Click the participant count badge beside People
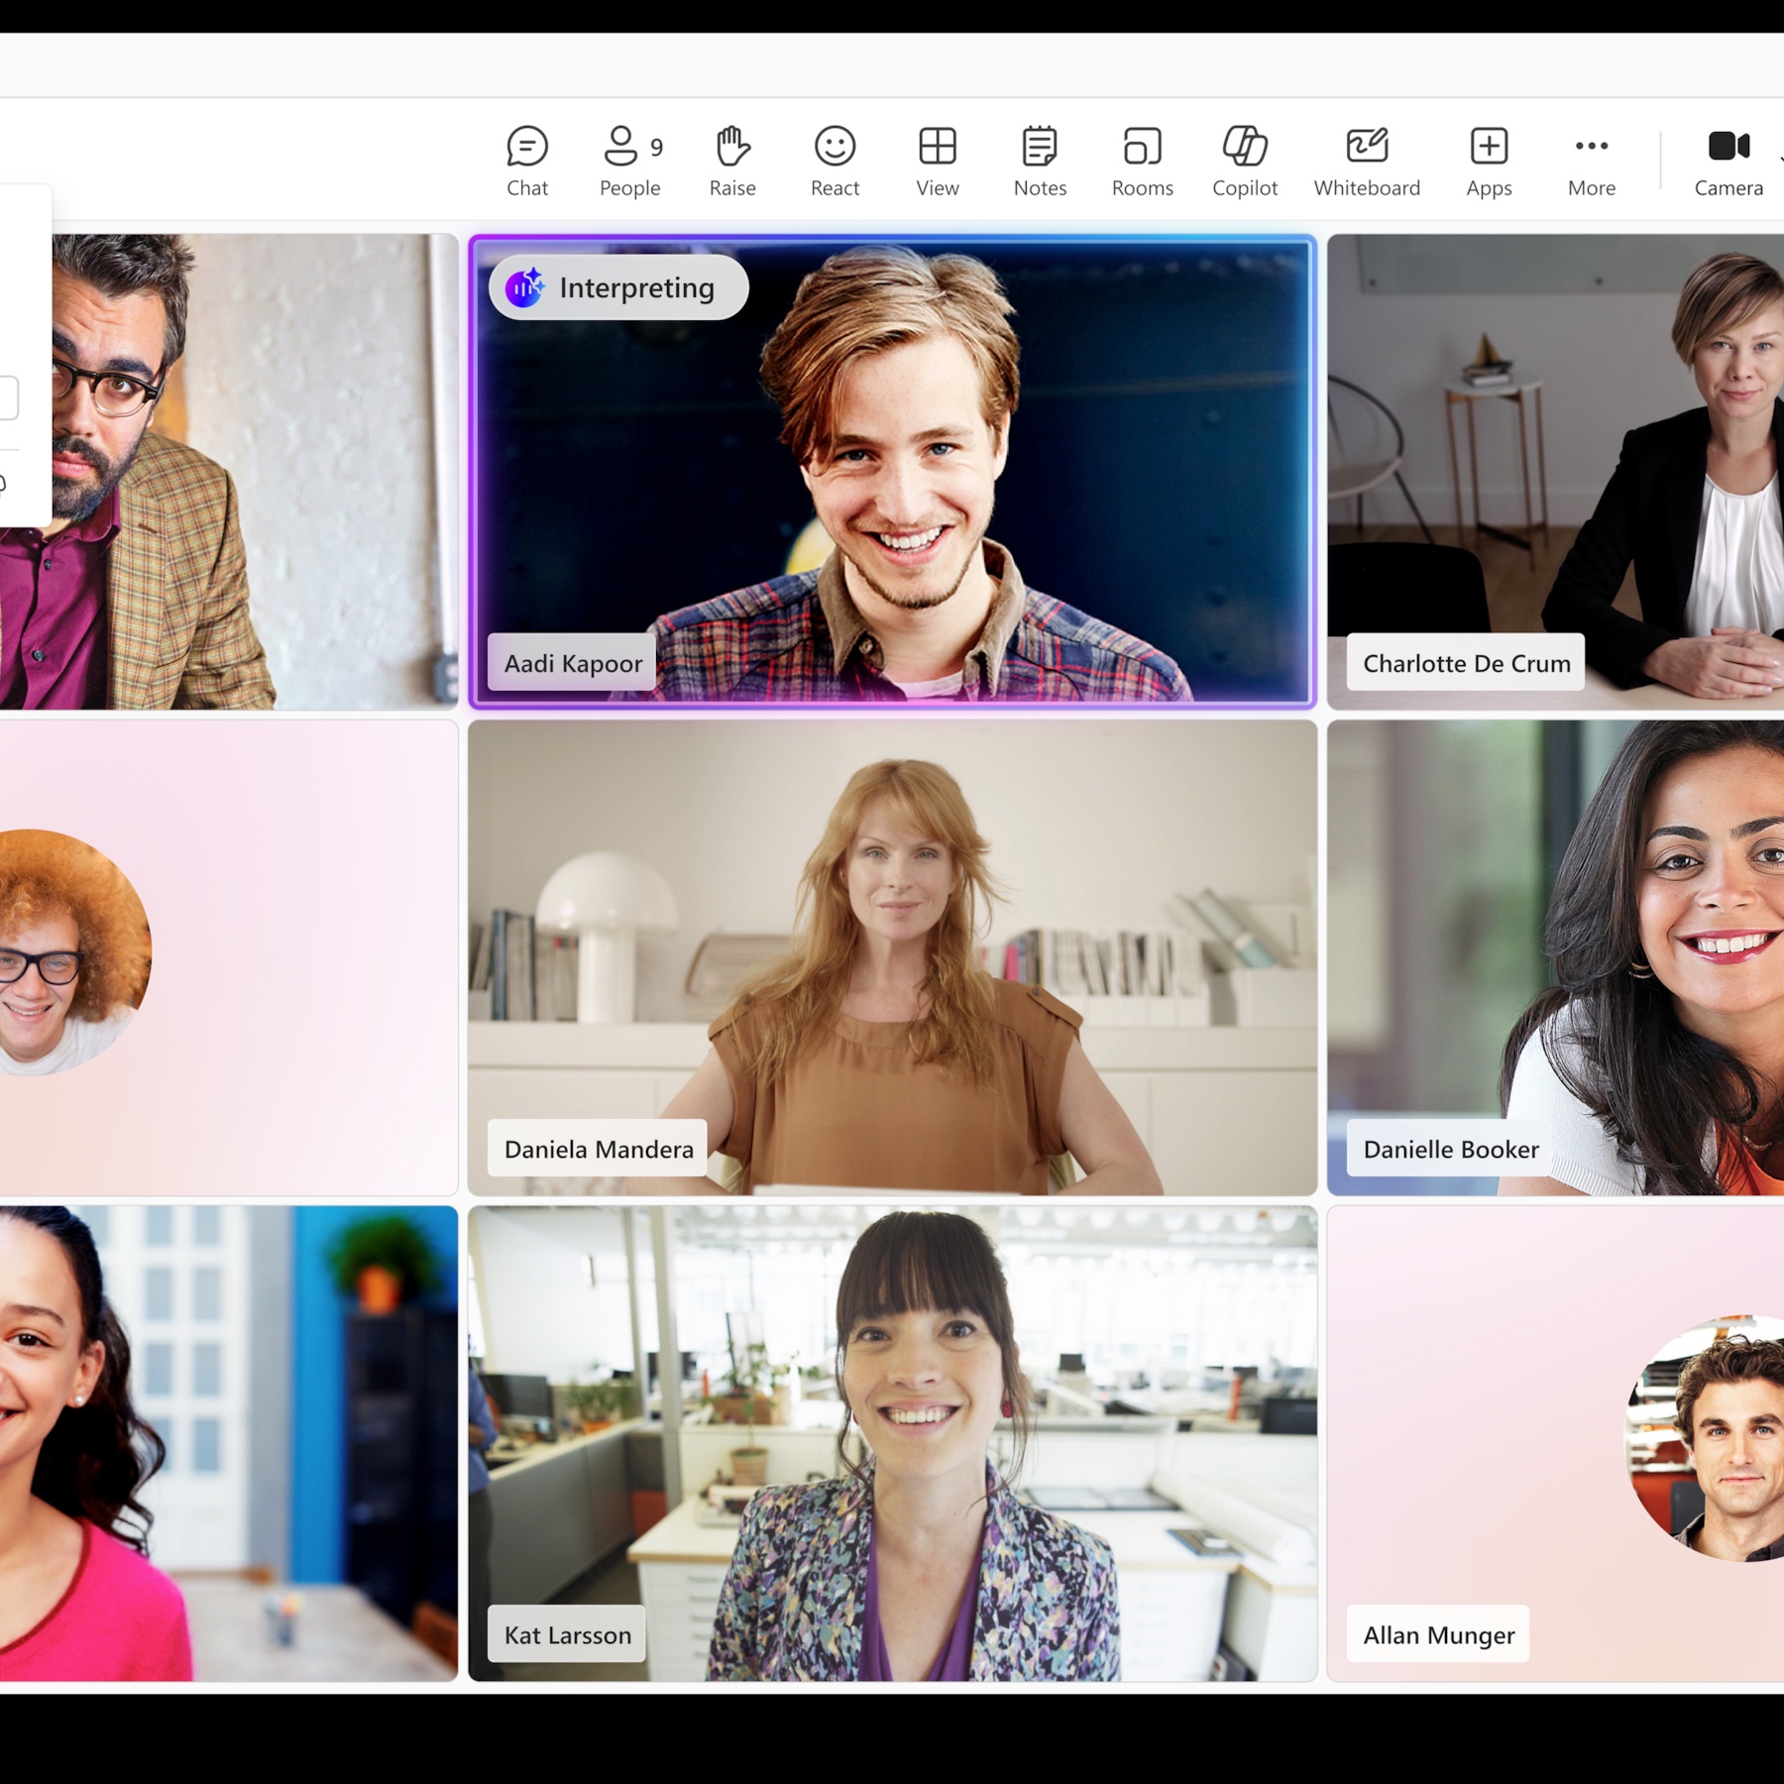This screenshot has width=1784, height=1784. (656, 146)
